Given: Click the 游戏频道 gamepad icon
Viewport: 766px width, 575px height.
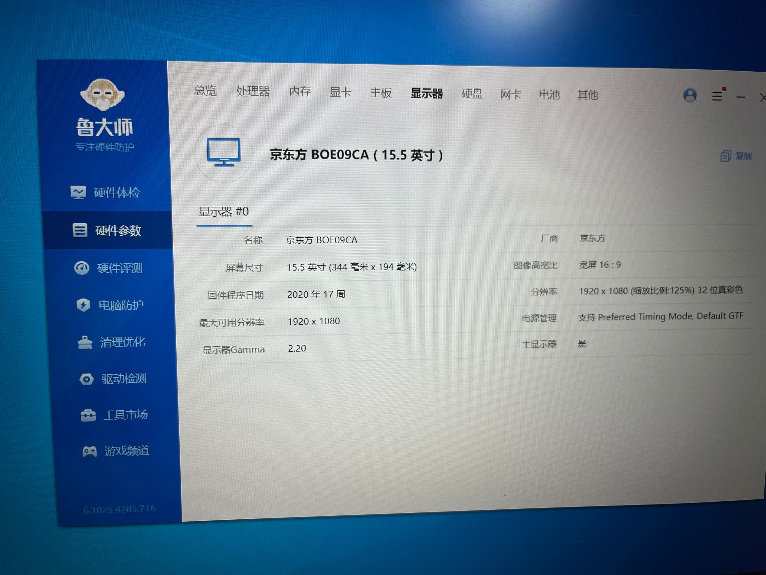Looking at the screenshot, I should [90, 451].
